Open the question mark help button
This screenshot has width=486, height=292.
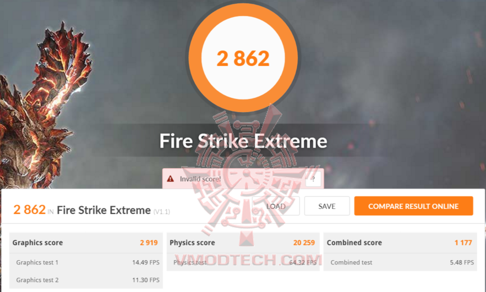pyautogui.click(x=313, y=179)
